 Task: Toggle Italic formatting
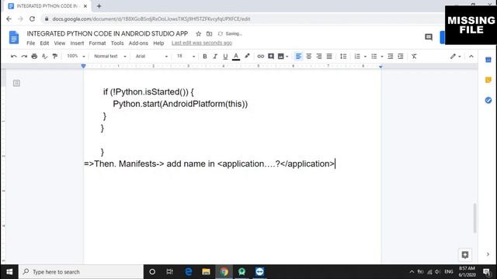point(215,57)
